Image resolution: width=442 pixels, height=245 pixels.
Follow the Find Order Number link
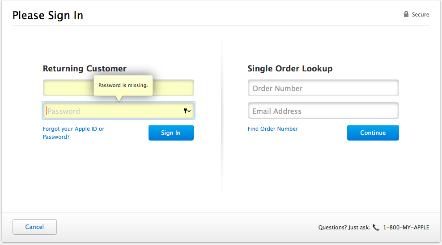[x=272, y=129]
